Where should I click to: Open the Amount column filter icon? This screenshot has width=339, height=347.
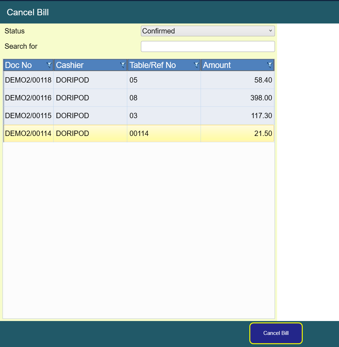[x=270, y=65]
